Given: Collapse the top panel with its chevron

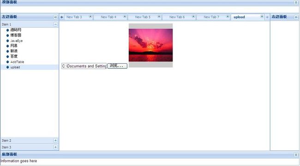Looking at the screenshot, I should (296, 2).
